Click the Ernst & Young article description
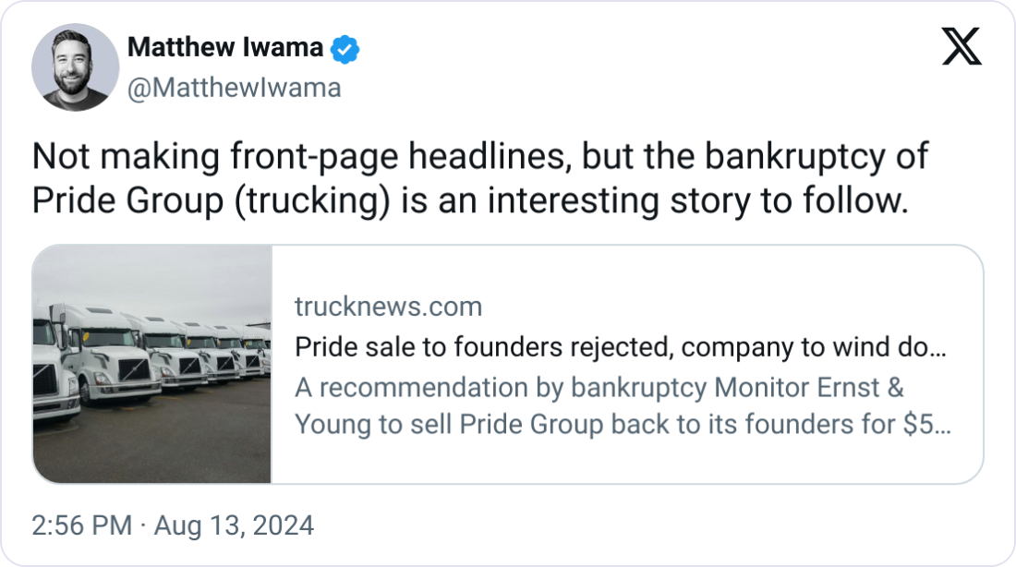Viewport: 1016px width, 567px height. tap(624, 406)
